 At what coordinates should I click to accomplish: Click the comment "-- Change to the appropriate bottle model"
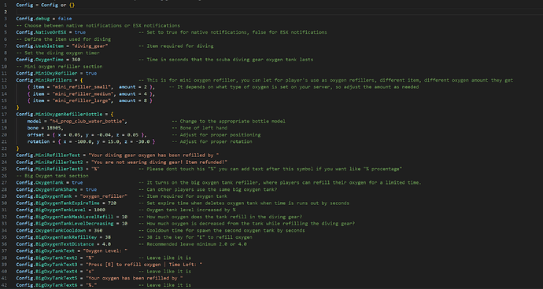228,121
